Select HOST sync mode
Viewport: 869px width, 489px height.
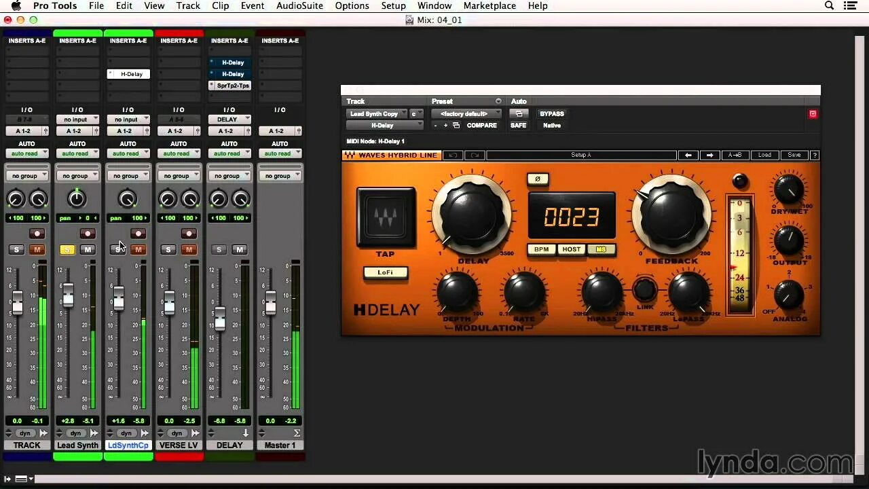572,249
